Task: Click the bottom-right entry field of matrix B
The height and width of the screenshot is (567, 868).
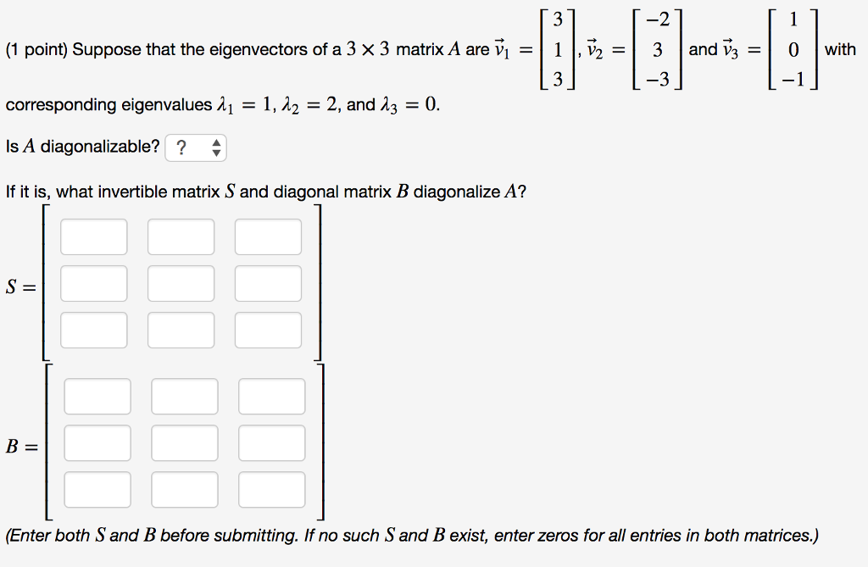Action: [x=272, y=489]
